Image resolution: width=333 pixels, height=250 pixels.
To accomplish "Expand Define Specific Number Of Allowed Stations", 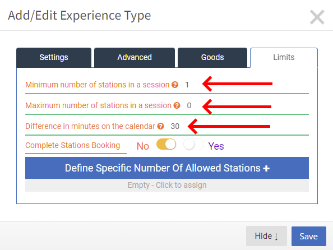I will 167,168.
